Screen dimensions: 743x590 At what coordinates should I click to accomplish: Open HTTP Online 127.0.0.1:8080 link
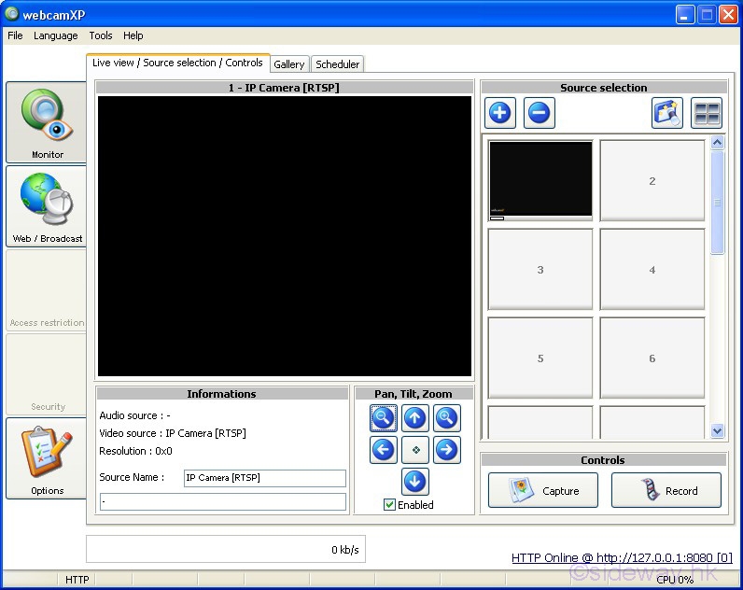(623, 557)
